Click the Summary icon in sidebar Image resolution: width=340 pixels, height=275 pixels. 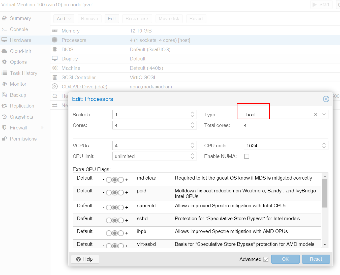tap(4, 18)
